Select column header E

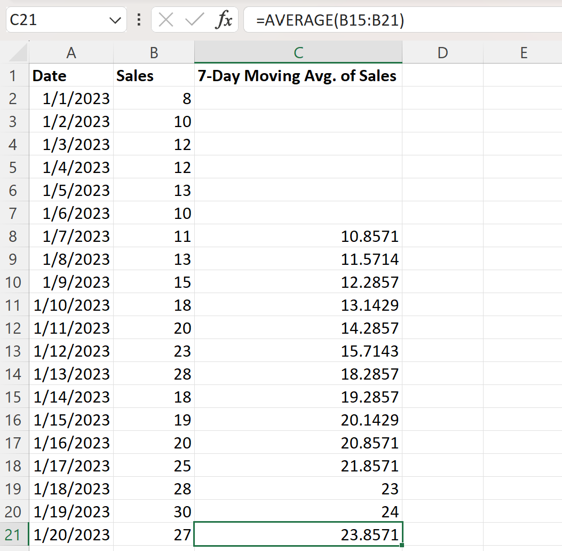[523, 52]
